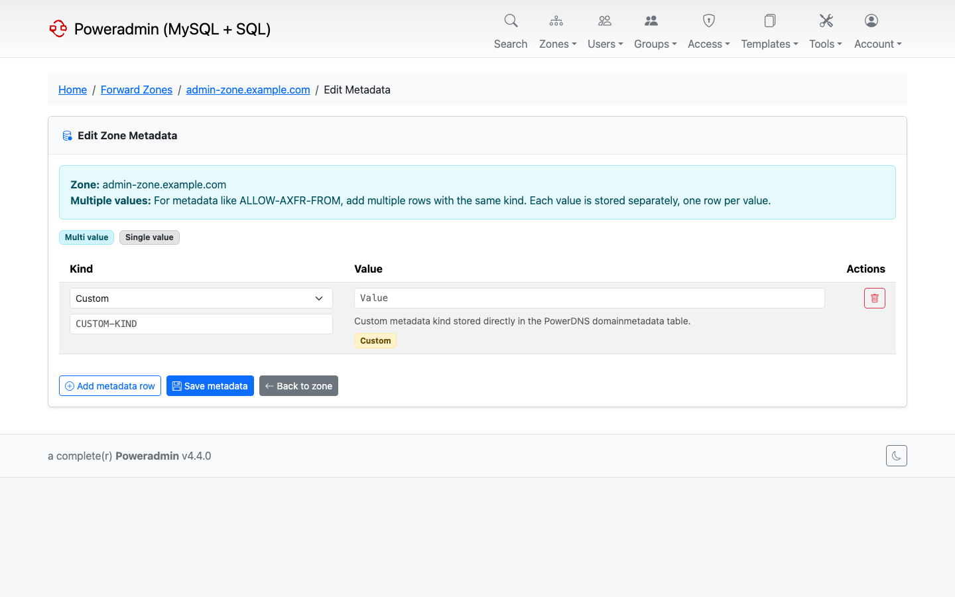Expand the Access dropdown menu
The width and height of the screenshot is (955, 597).
[709, 44]
